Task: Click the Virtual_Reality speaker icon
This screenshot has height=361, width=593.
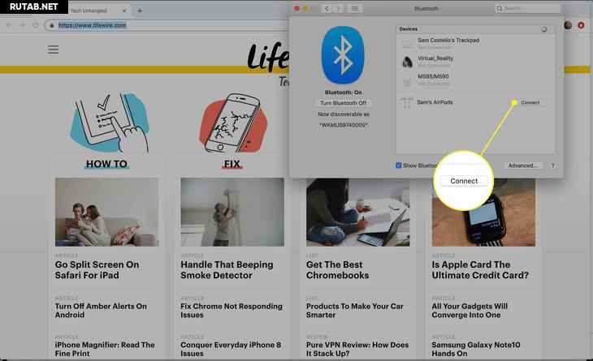Action: click(407, 61)
